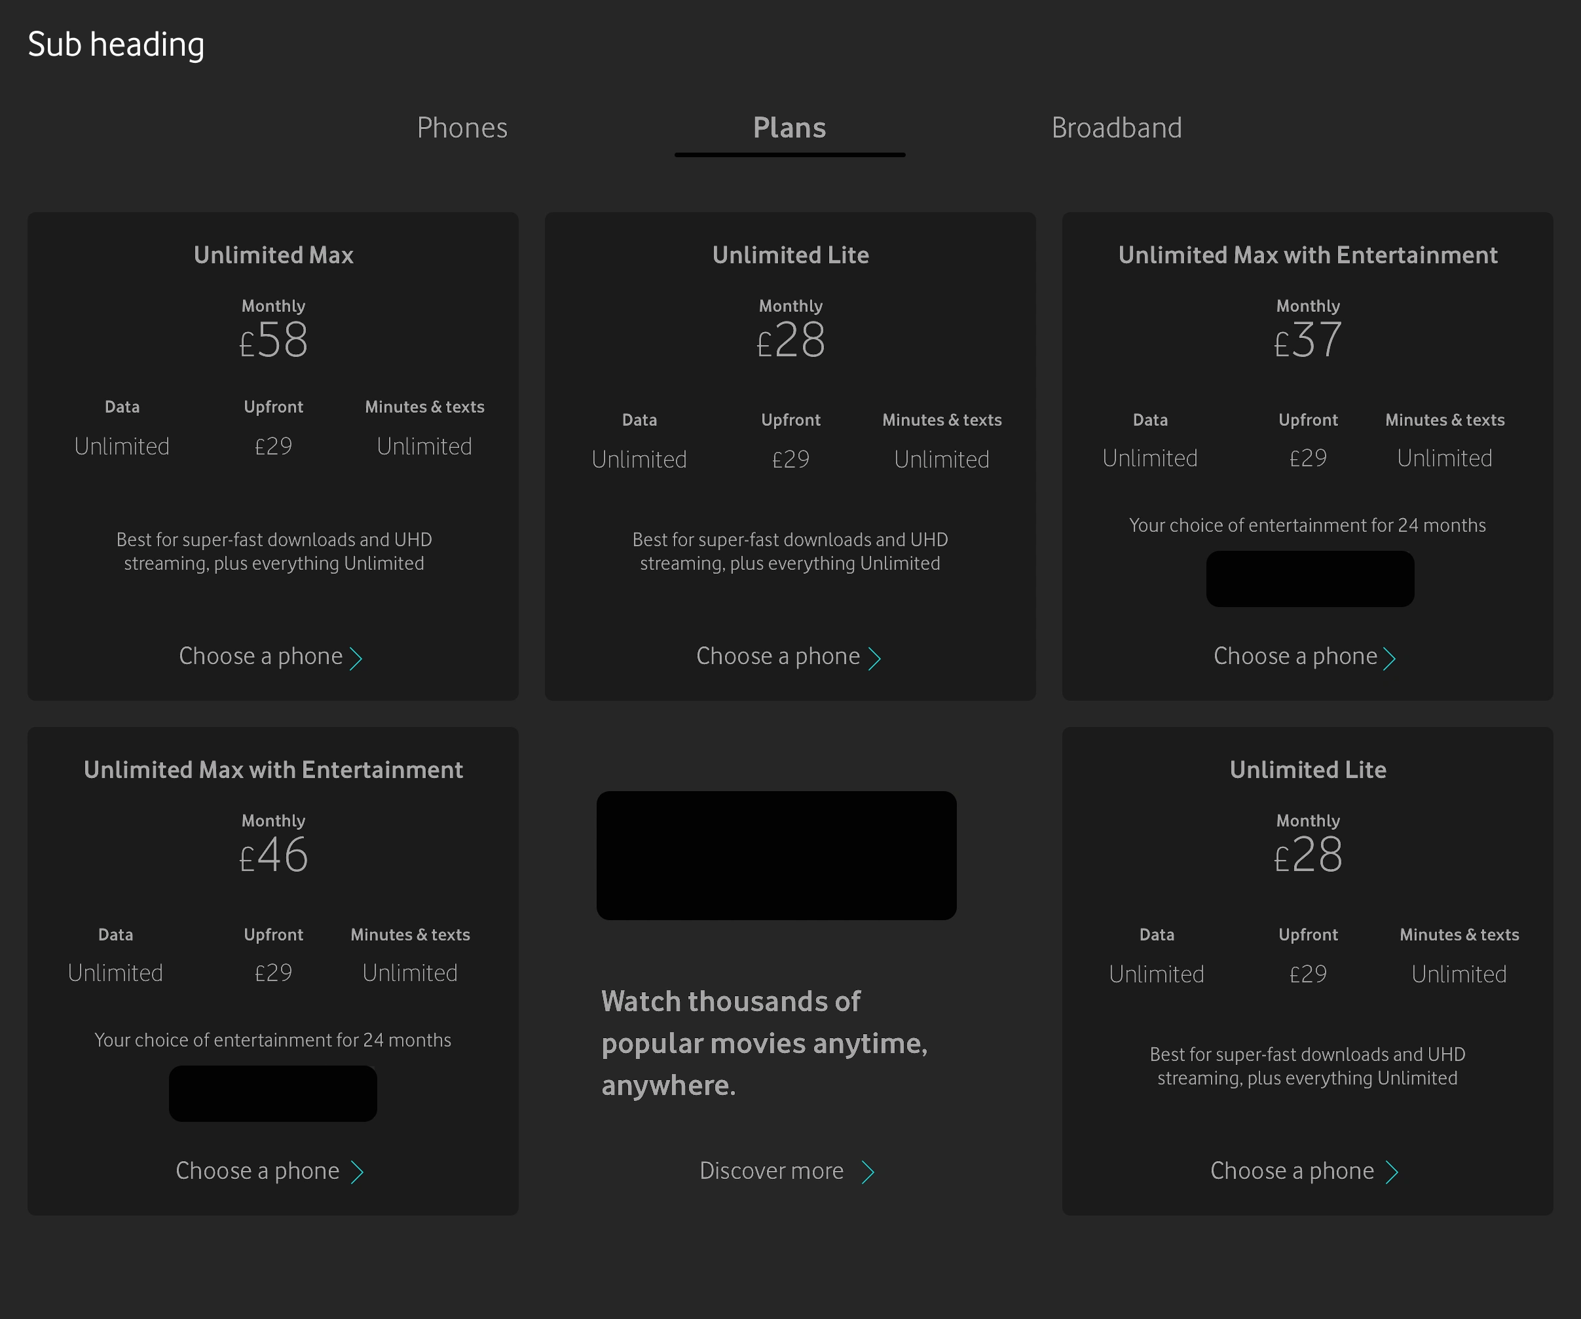
Task: Select the Plans tab
Action: [789, 128]
